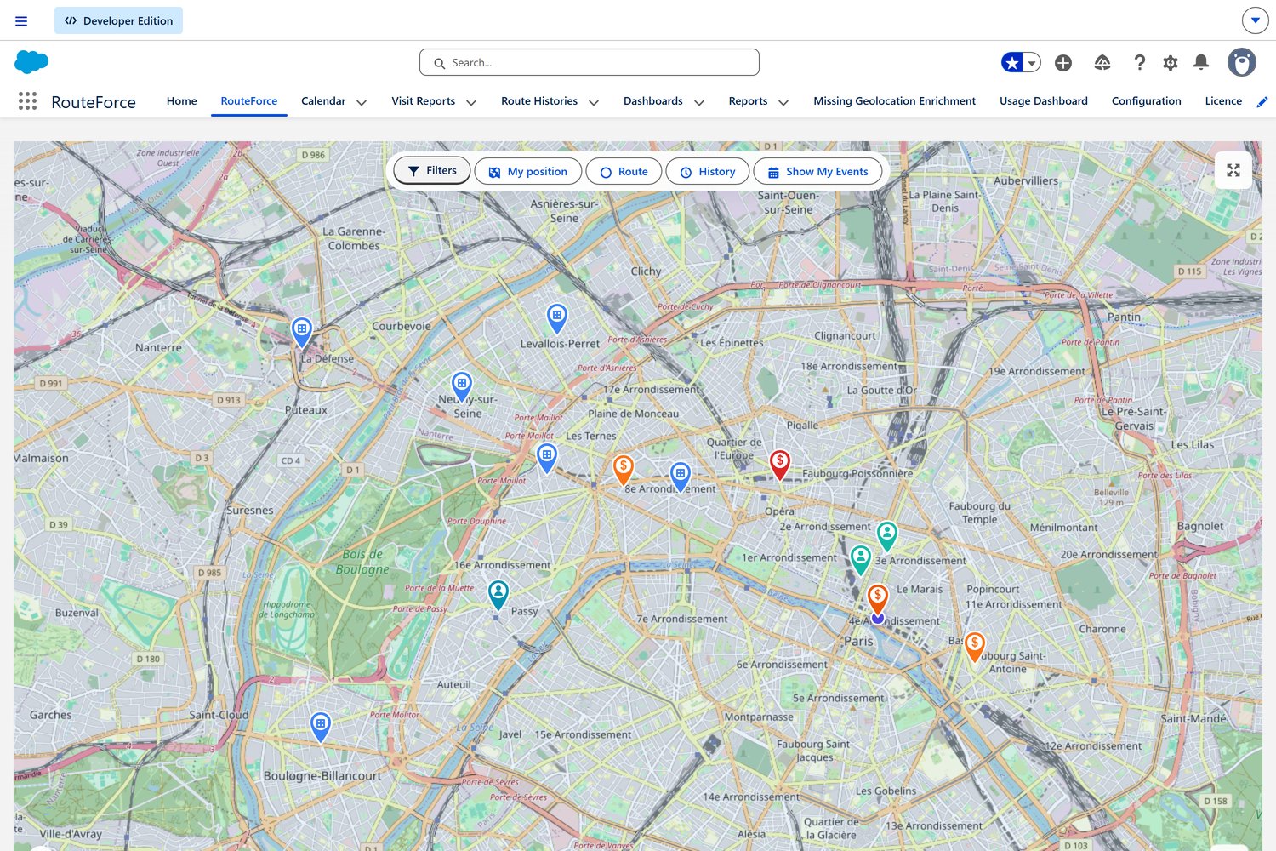The image size is (1276, 851).
Task: Open the favorites list dropdown arrow
Action: (x=1032, y=63)
